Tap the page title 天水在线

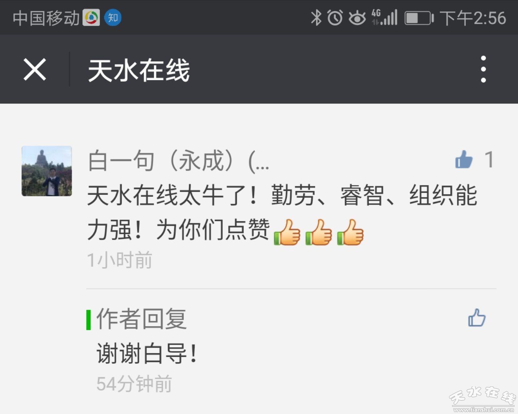pyautogui.click(x=139, y=70)
